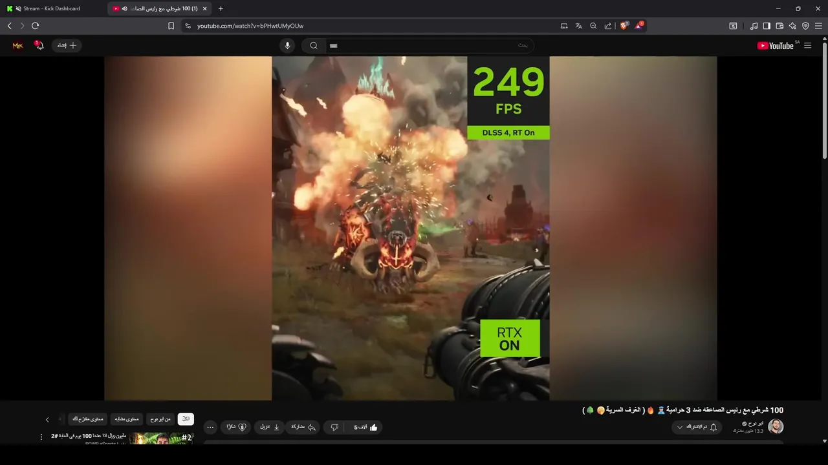
Task: Open the media cast icon in address bar
Action: [564, 26]
